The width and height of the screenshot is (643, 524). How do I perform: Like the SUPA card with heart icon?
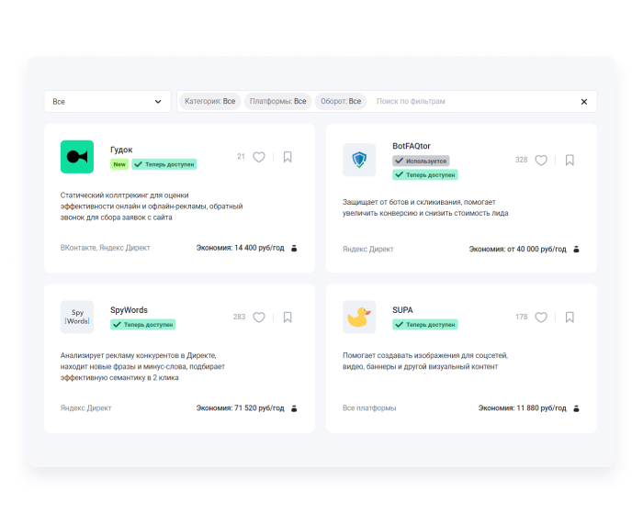(x=541, y=318)
